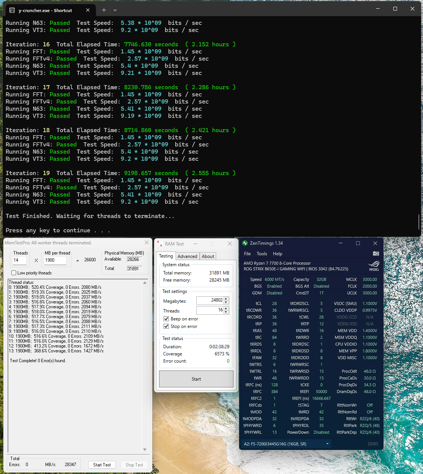Click MemTestPro thread status scroll down arrow
The width and height of the screenshot is (423, 474).
click(x=145, y=450)
